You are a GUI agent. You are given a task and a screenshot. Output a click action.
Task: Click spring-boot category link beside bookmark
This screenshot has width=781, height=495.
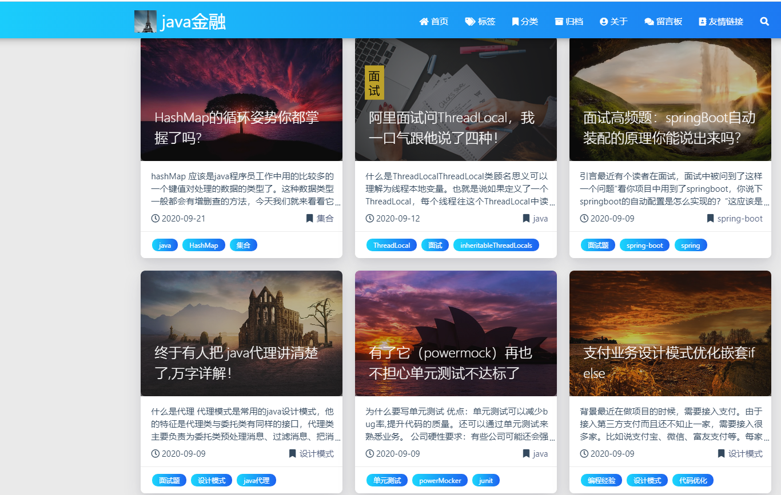coord(740,218)
